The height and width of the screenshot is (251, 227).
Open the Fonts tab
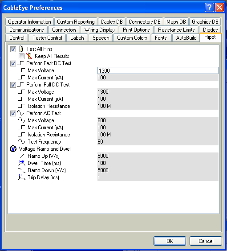[161, 38]
